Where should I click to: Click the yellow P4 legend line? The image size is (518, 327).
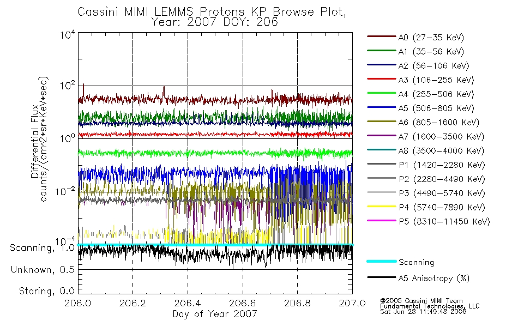pyautogui.click(x=382, y=207)
